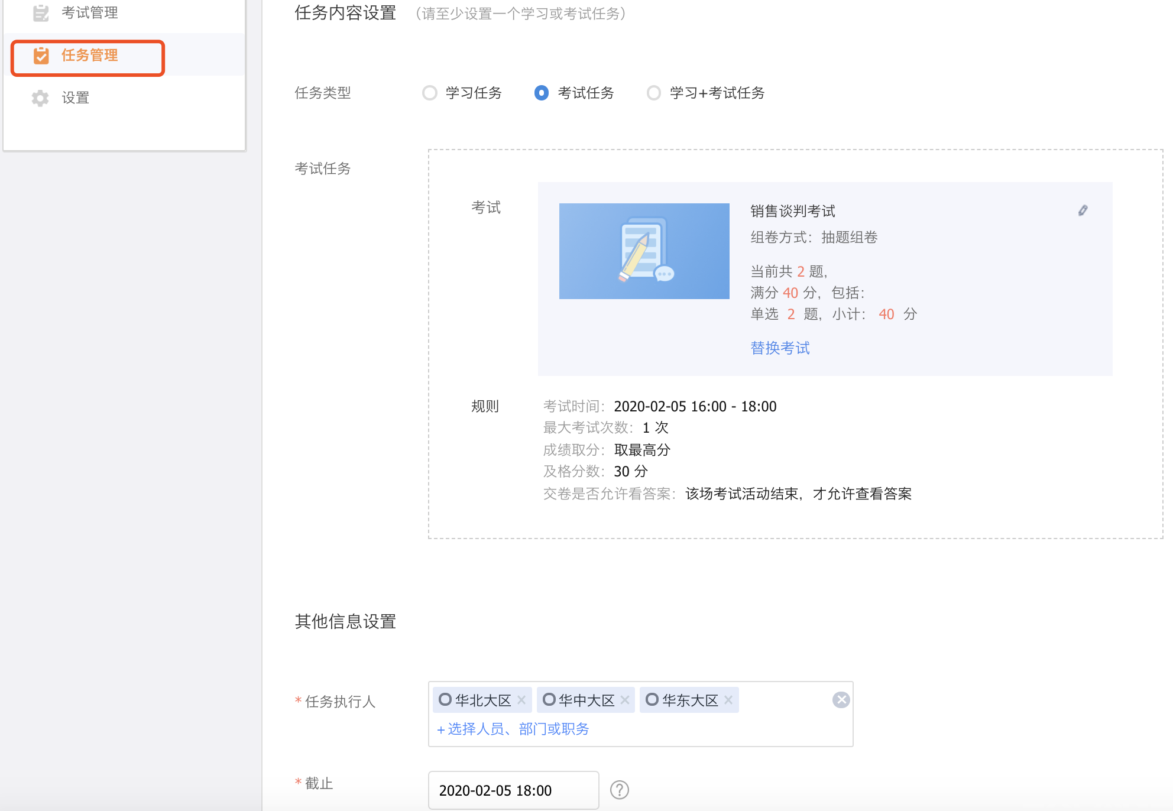Image resolution: width=1173 pixels, height=811 pixels.
Task: Click the task management checklist icon
Action: click(41, 56)
